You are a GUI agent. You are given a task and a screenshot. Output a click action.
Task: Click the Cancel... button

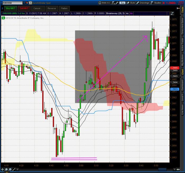pos(38,8)
